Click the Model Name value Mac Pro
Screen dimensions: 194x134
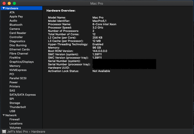pos(98,17)
